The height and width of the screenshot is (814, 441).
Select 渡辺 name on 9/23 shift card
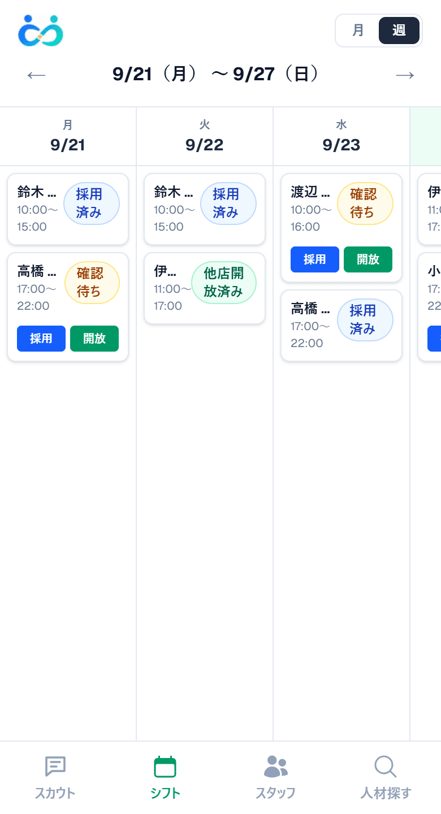(310, 192)
